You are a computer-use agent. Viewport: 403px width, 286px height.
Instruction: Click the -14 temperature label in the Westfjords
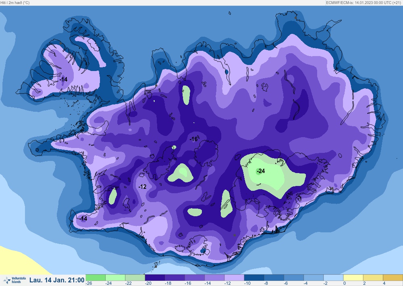coord(63,79)
